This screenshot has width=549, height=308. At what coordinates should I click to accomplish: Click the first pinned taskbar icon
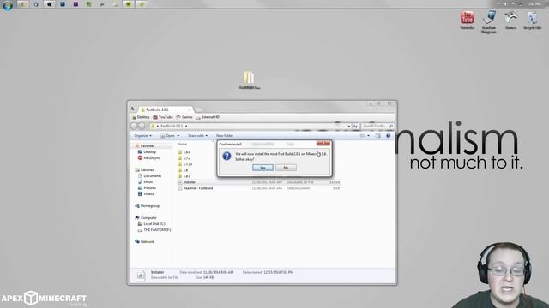coord(23,4)
